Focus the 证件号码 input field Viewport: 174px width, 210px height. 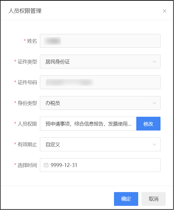click(100, 82)
